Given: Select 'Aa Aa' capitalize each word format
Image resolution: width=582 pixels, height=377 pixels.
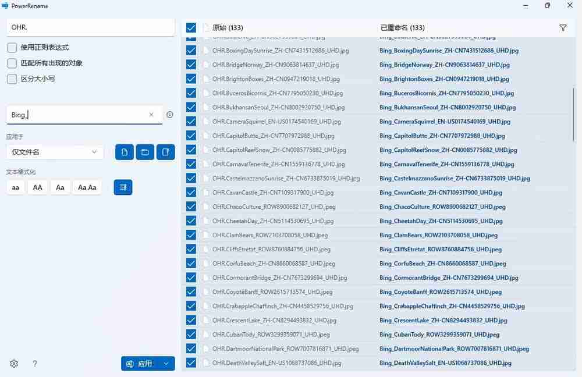Looking at the screenshot, I should coord(87,187).
